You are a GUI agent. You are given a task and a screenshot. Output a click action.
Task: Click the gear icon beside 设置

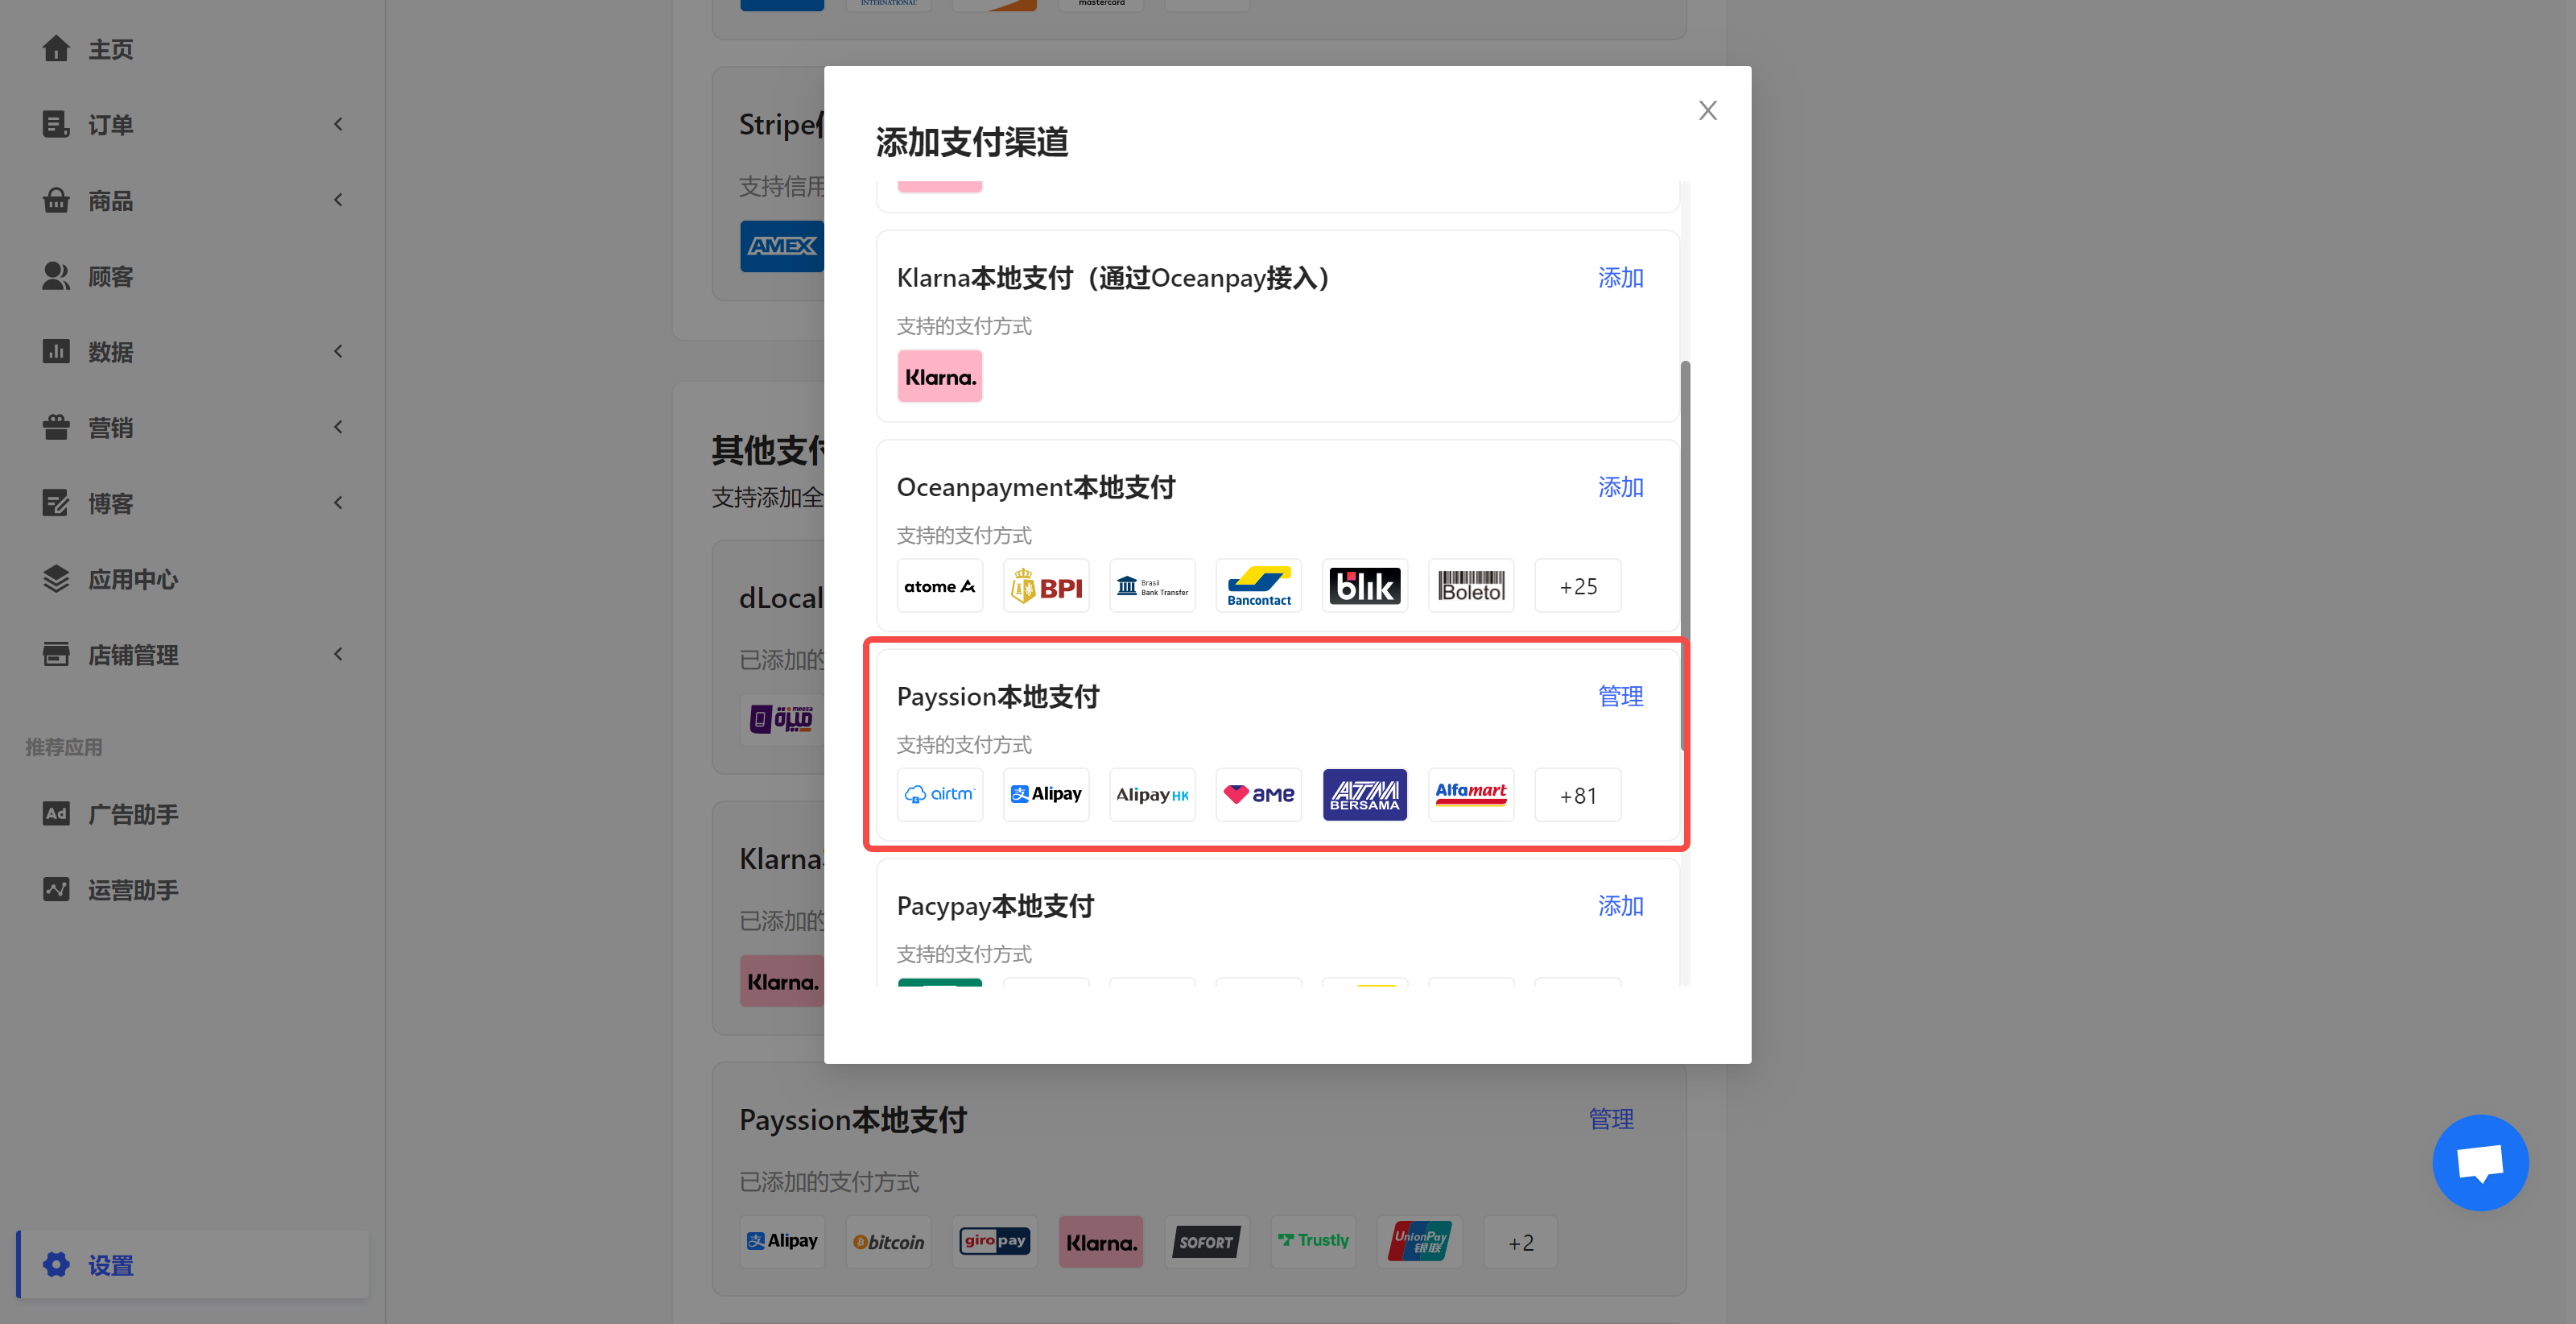(56, 1265)
